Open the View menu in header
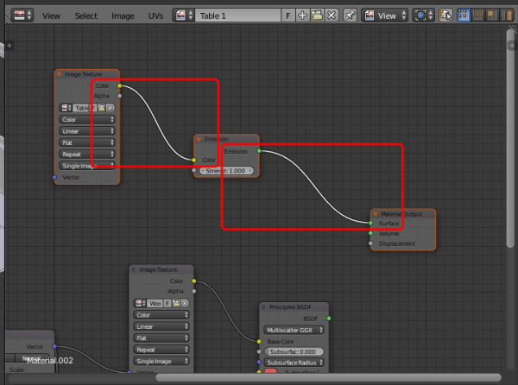This screenshot has width=518, height=385. coord(51,16)
